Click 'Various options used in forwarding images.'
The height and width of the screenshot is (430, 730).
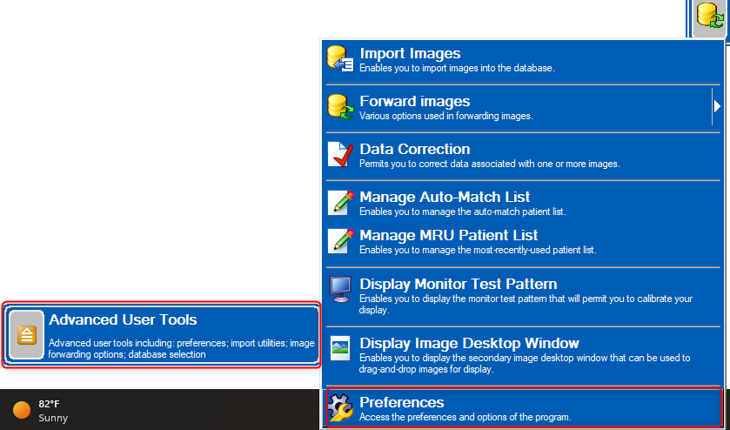[x=446, y=116]
